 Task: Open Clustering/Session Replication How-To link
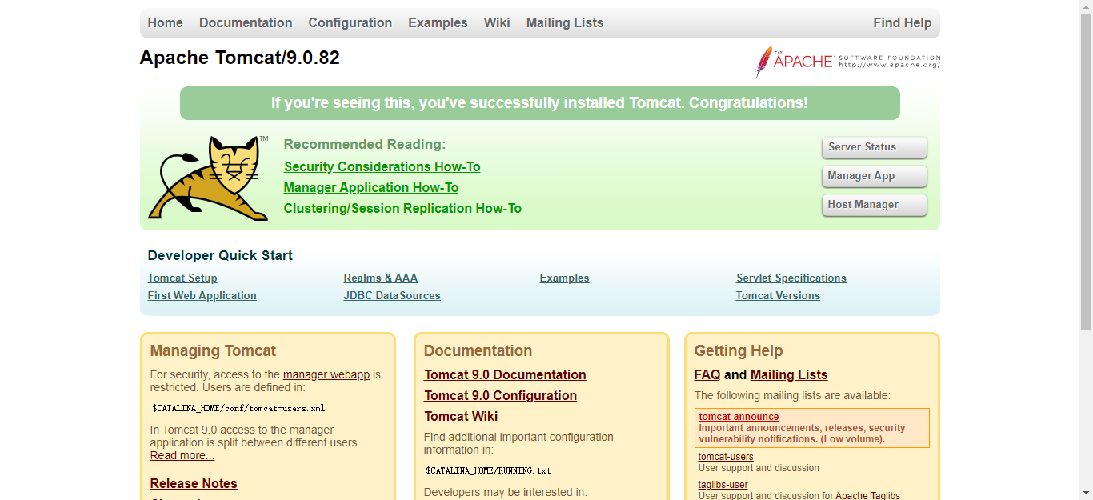click(x=402, y=208)
